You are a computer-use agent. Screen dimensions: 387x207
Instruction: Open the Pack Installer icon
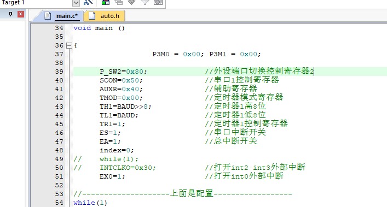tap(158, 2)
